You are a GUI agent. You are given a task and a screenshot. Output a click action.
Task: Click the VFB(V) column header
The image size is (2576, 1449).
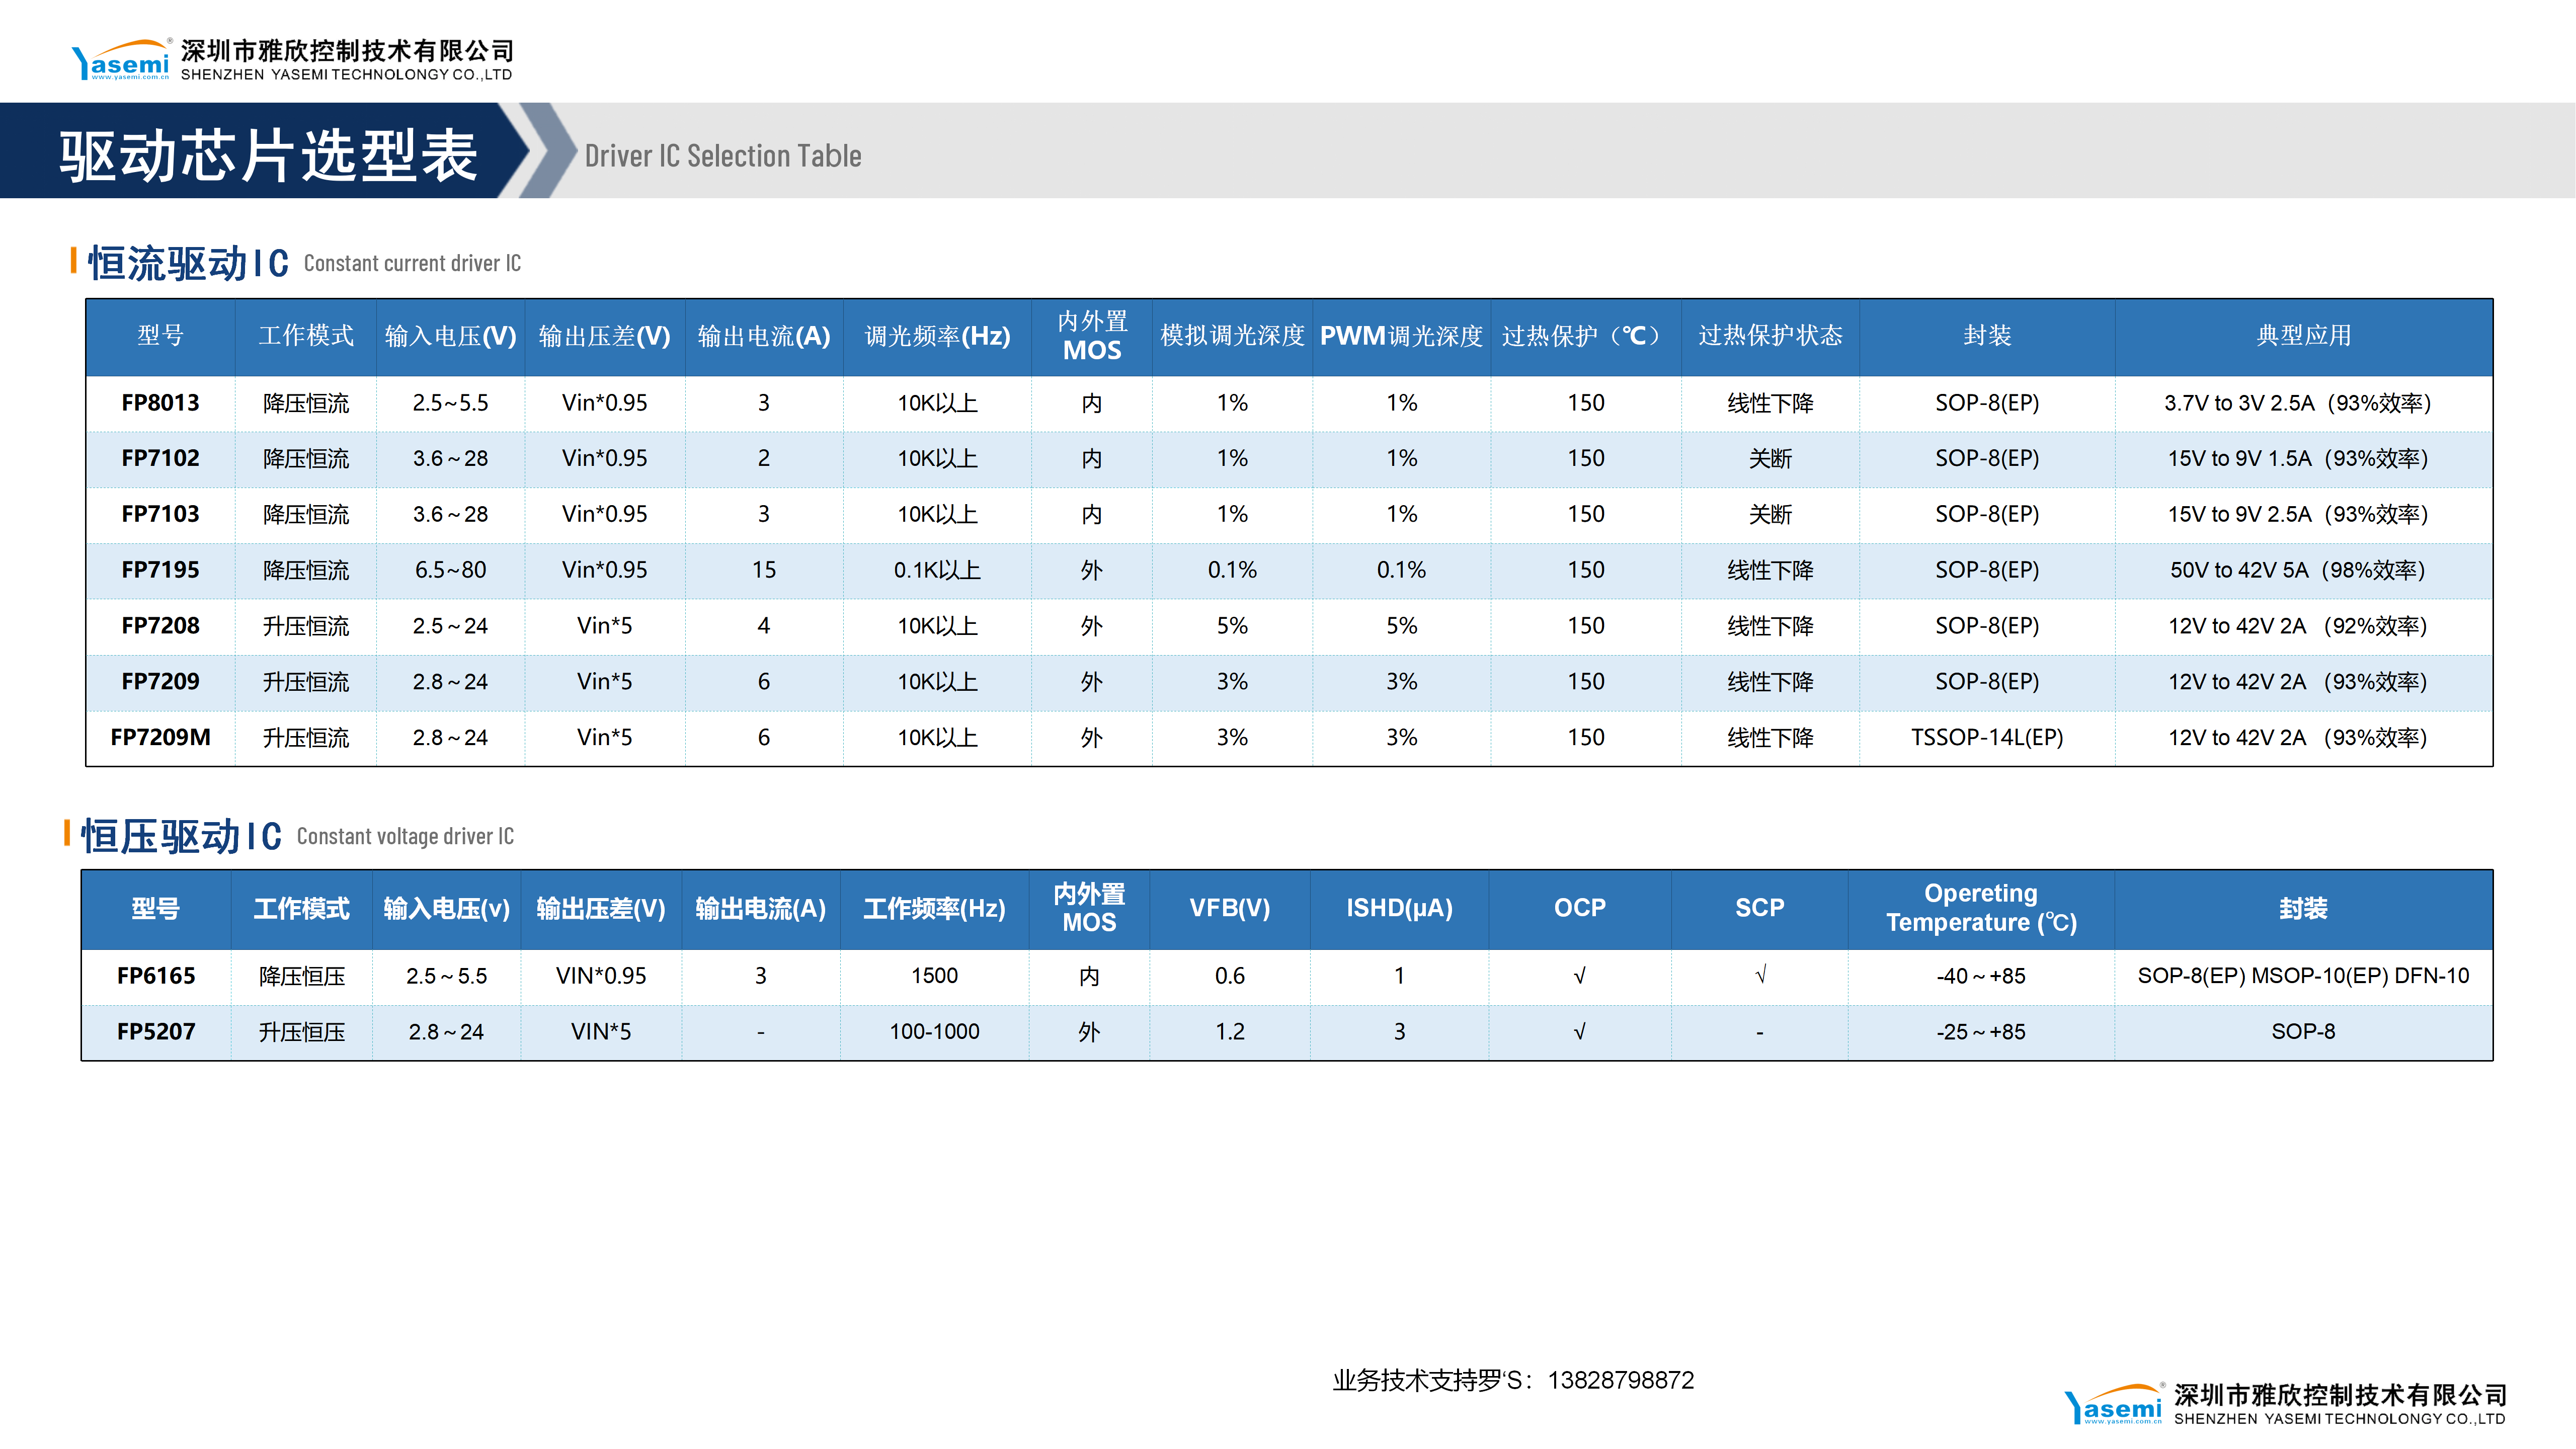click(1229, 908)
